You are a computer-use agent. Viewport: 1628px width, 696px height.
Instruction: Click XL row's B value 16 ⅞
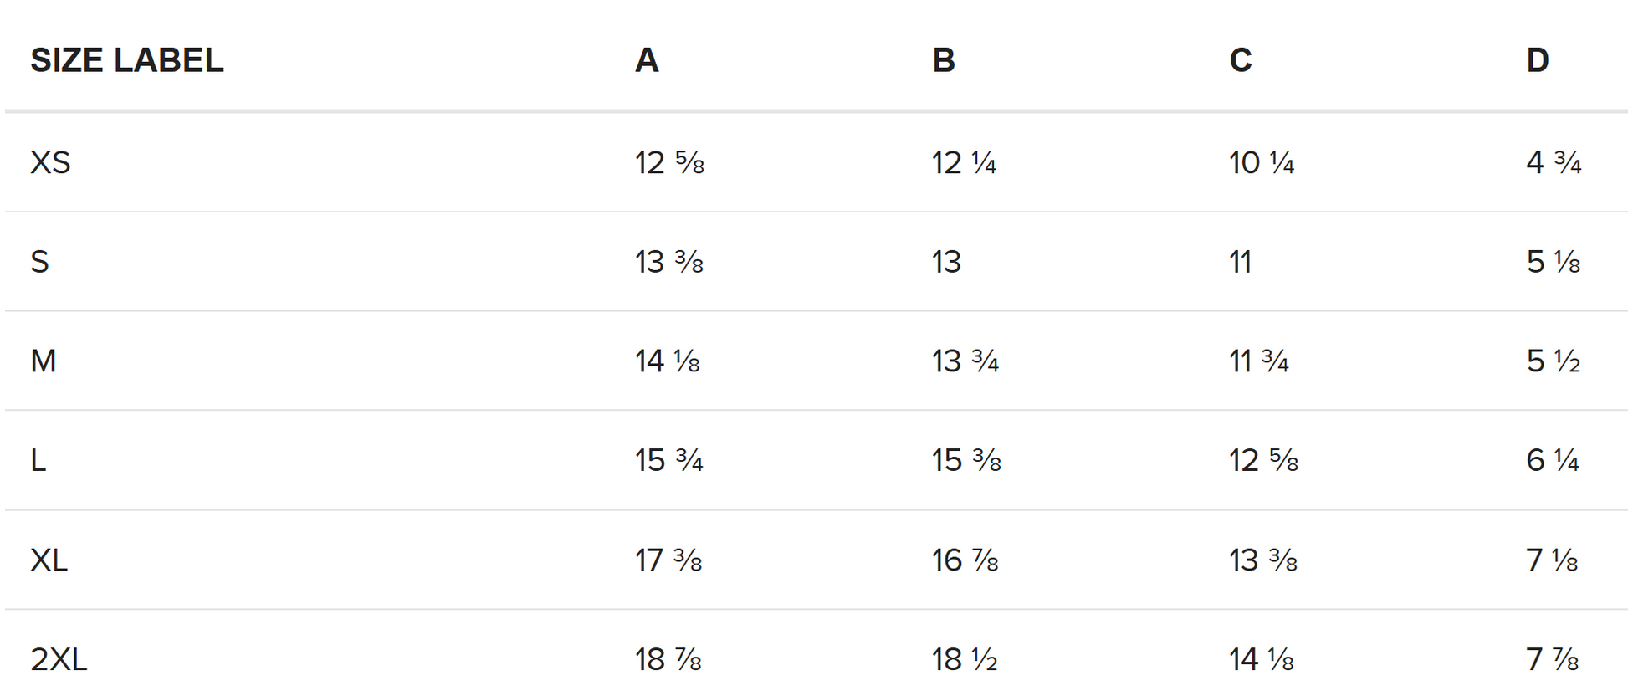pyautogui.click(x=965, y=560)
